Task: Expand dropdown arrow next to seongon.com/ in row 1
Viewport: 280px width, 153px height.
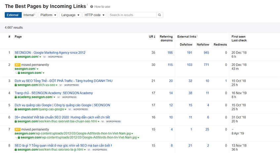Action: click(x=40, y=57)
